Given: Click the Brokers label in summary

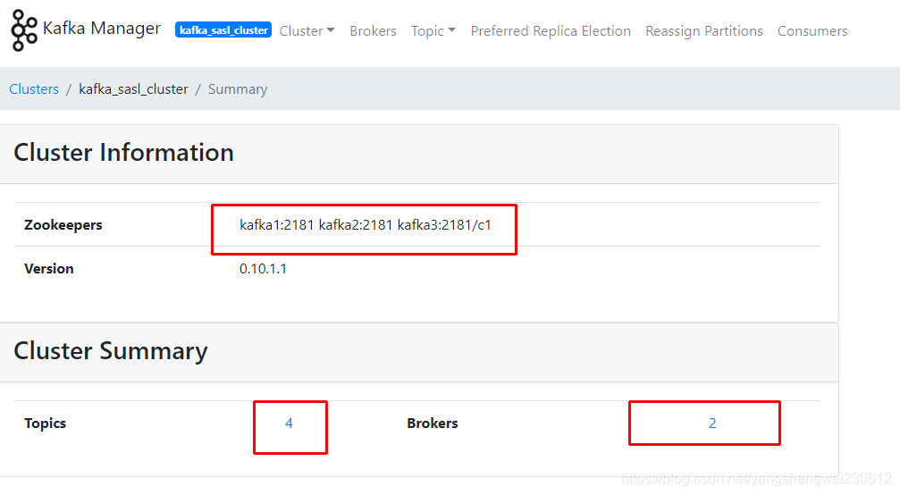Looking at the screenshot, I should click(433, 424).
